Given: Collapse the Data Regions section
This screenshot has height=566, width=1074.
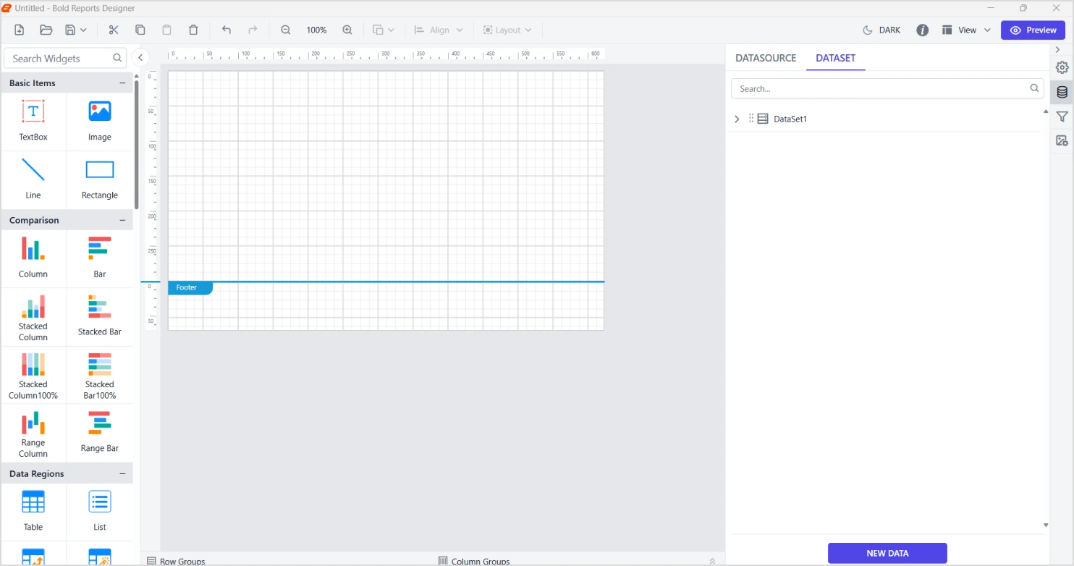Looking at the screenshot, I should (x=122, y=473).
